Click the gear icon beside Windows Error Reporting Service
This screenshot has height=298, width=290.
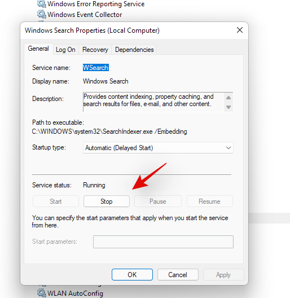point(41,3)
